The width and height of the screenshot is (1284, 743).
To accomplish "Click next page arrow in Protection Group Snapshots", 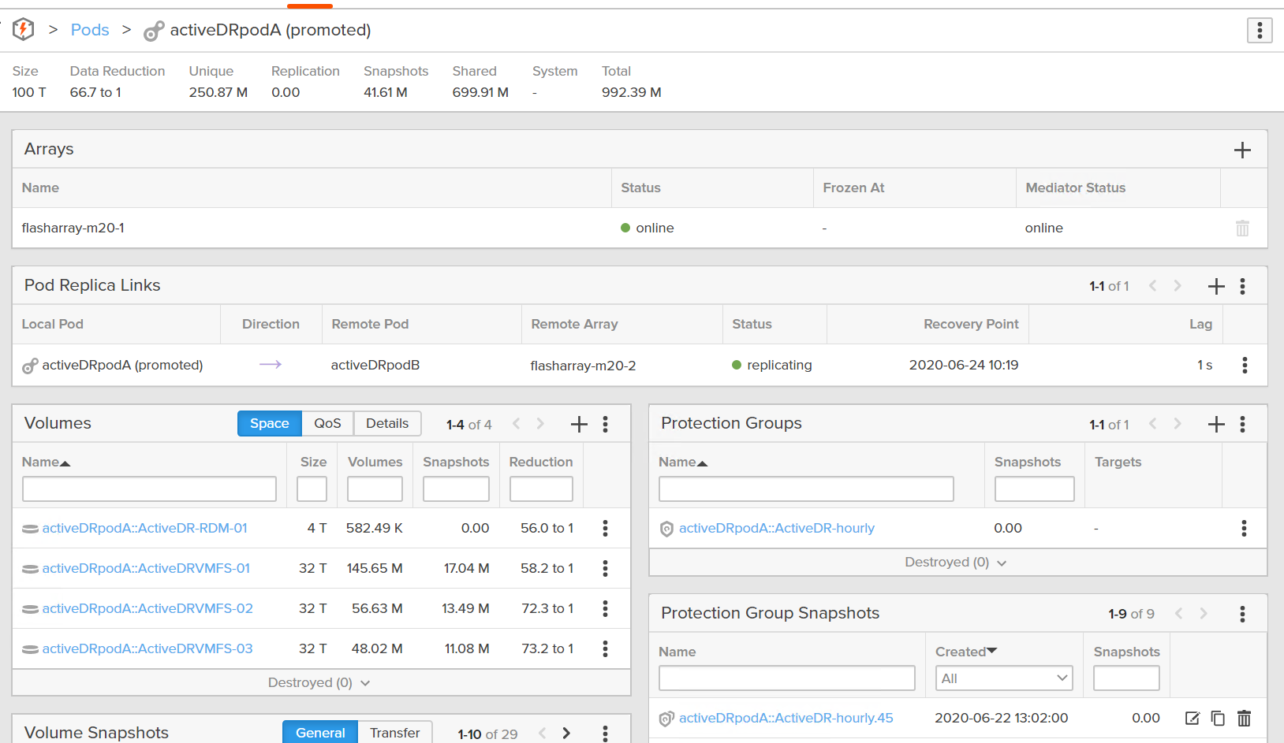I will [1204, 614].
